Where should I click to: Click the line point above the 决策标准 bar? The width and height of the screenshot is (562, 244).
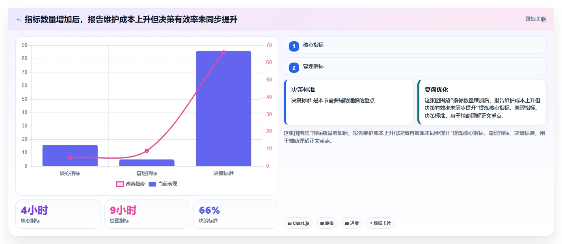(x=223, y=52)
